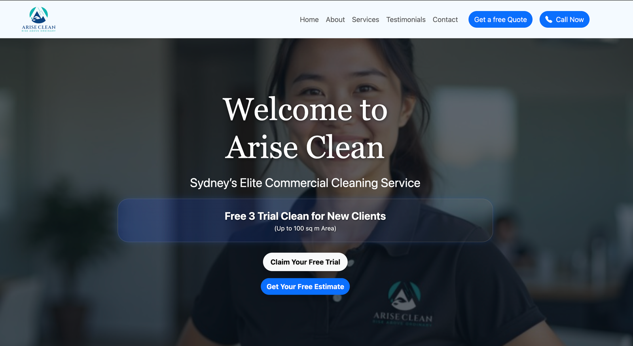
Task: Click 'Sydney's Elite Commercial Cleaning Service' tagline
Action: coord(305,183)
